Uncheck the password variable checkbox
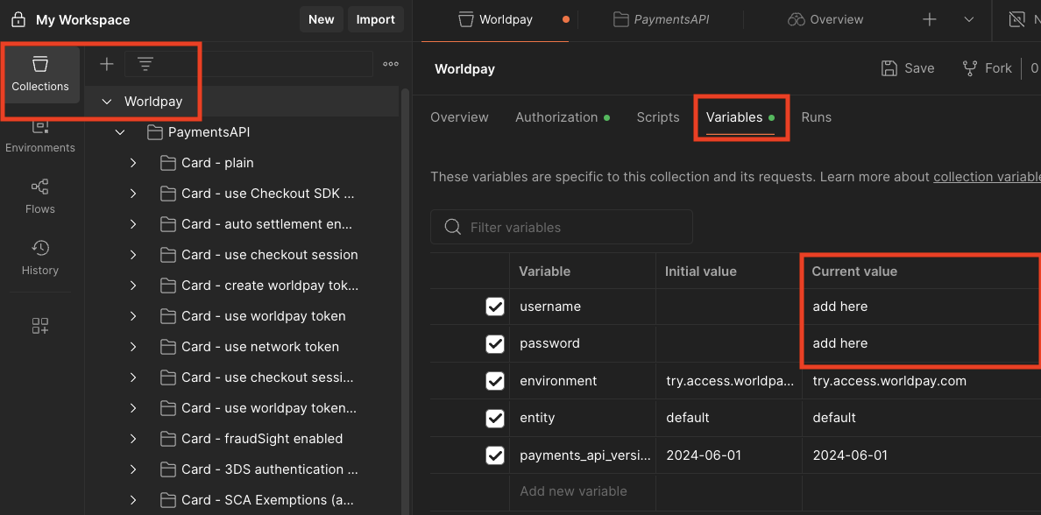The width and height of the screenshot is (1041, 515). tap(495, 343)
